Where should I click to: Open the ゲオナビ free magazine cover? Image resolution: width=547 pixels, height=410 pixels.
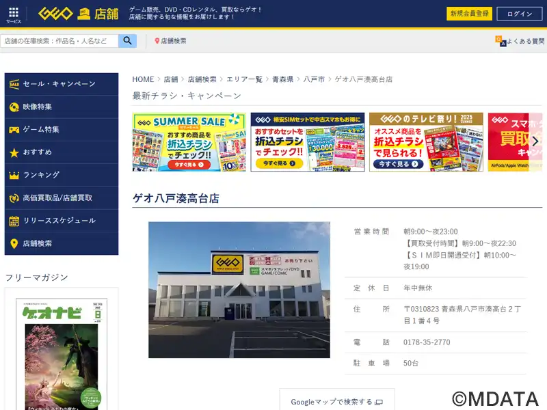click(x=62, y=354)
